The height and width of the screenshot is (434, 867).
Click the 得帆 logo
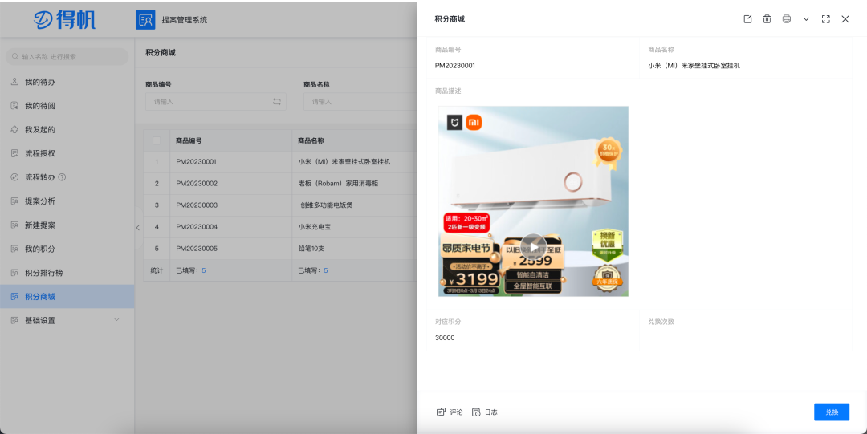[65, 20]
